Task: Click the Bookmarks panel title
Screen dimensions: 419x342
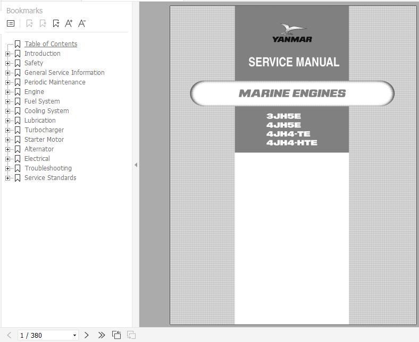Action: coord(24,11)
